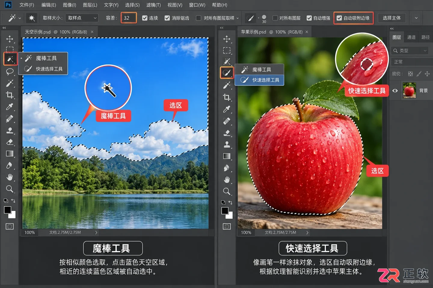
Task: Click the Zoom magnifier in the sky document's toolbar
Action: tap(10, 189)
